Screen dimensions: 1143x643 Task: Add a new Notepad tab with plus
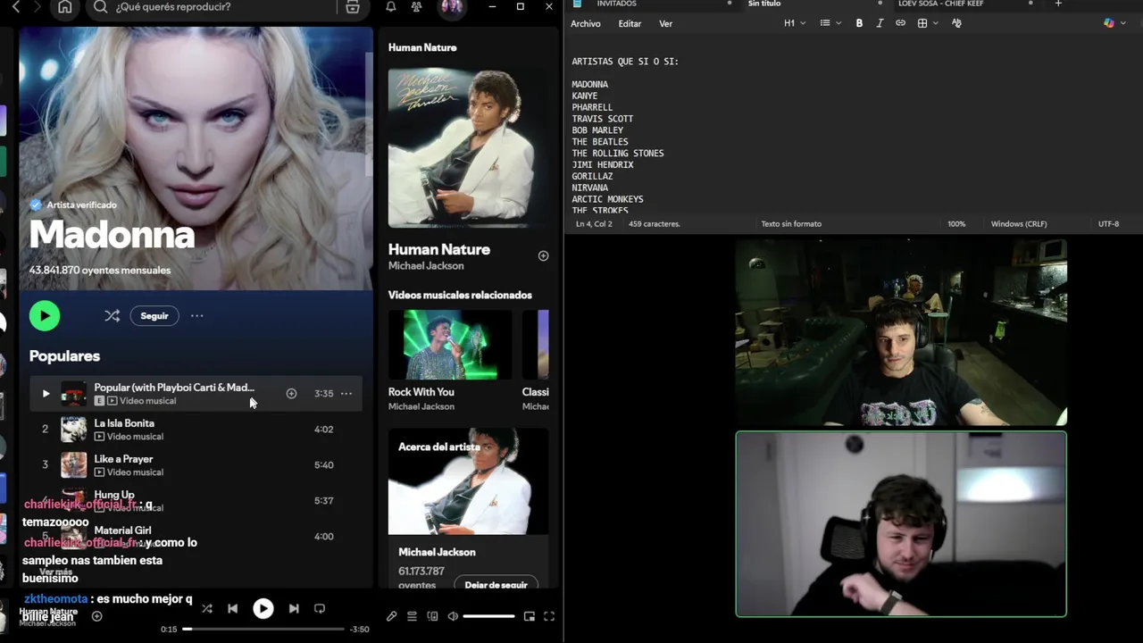1058,4
